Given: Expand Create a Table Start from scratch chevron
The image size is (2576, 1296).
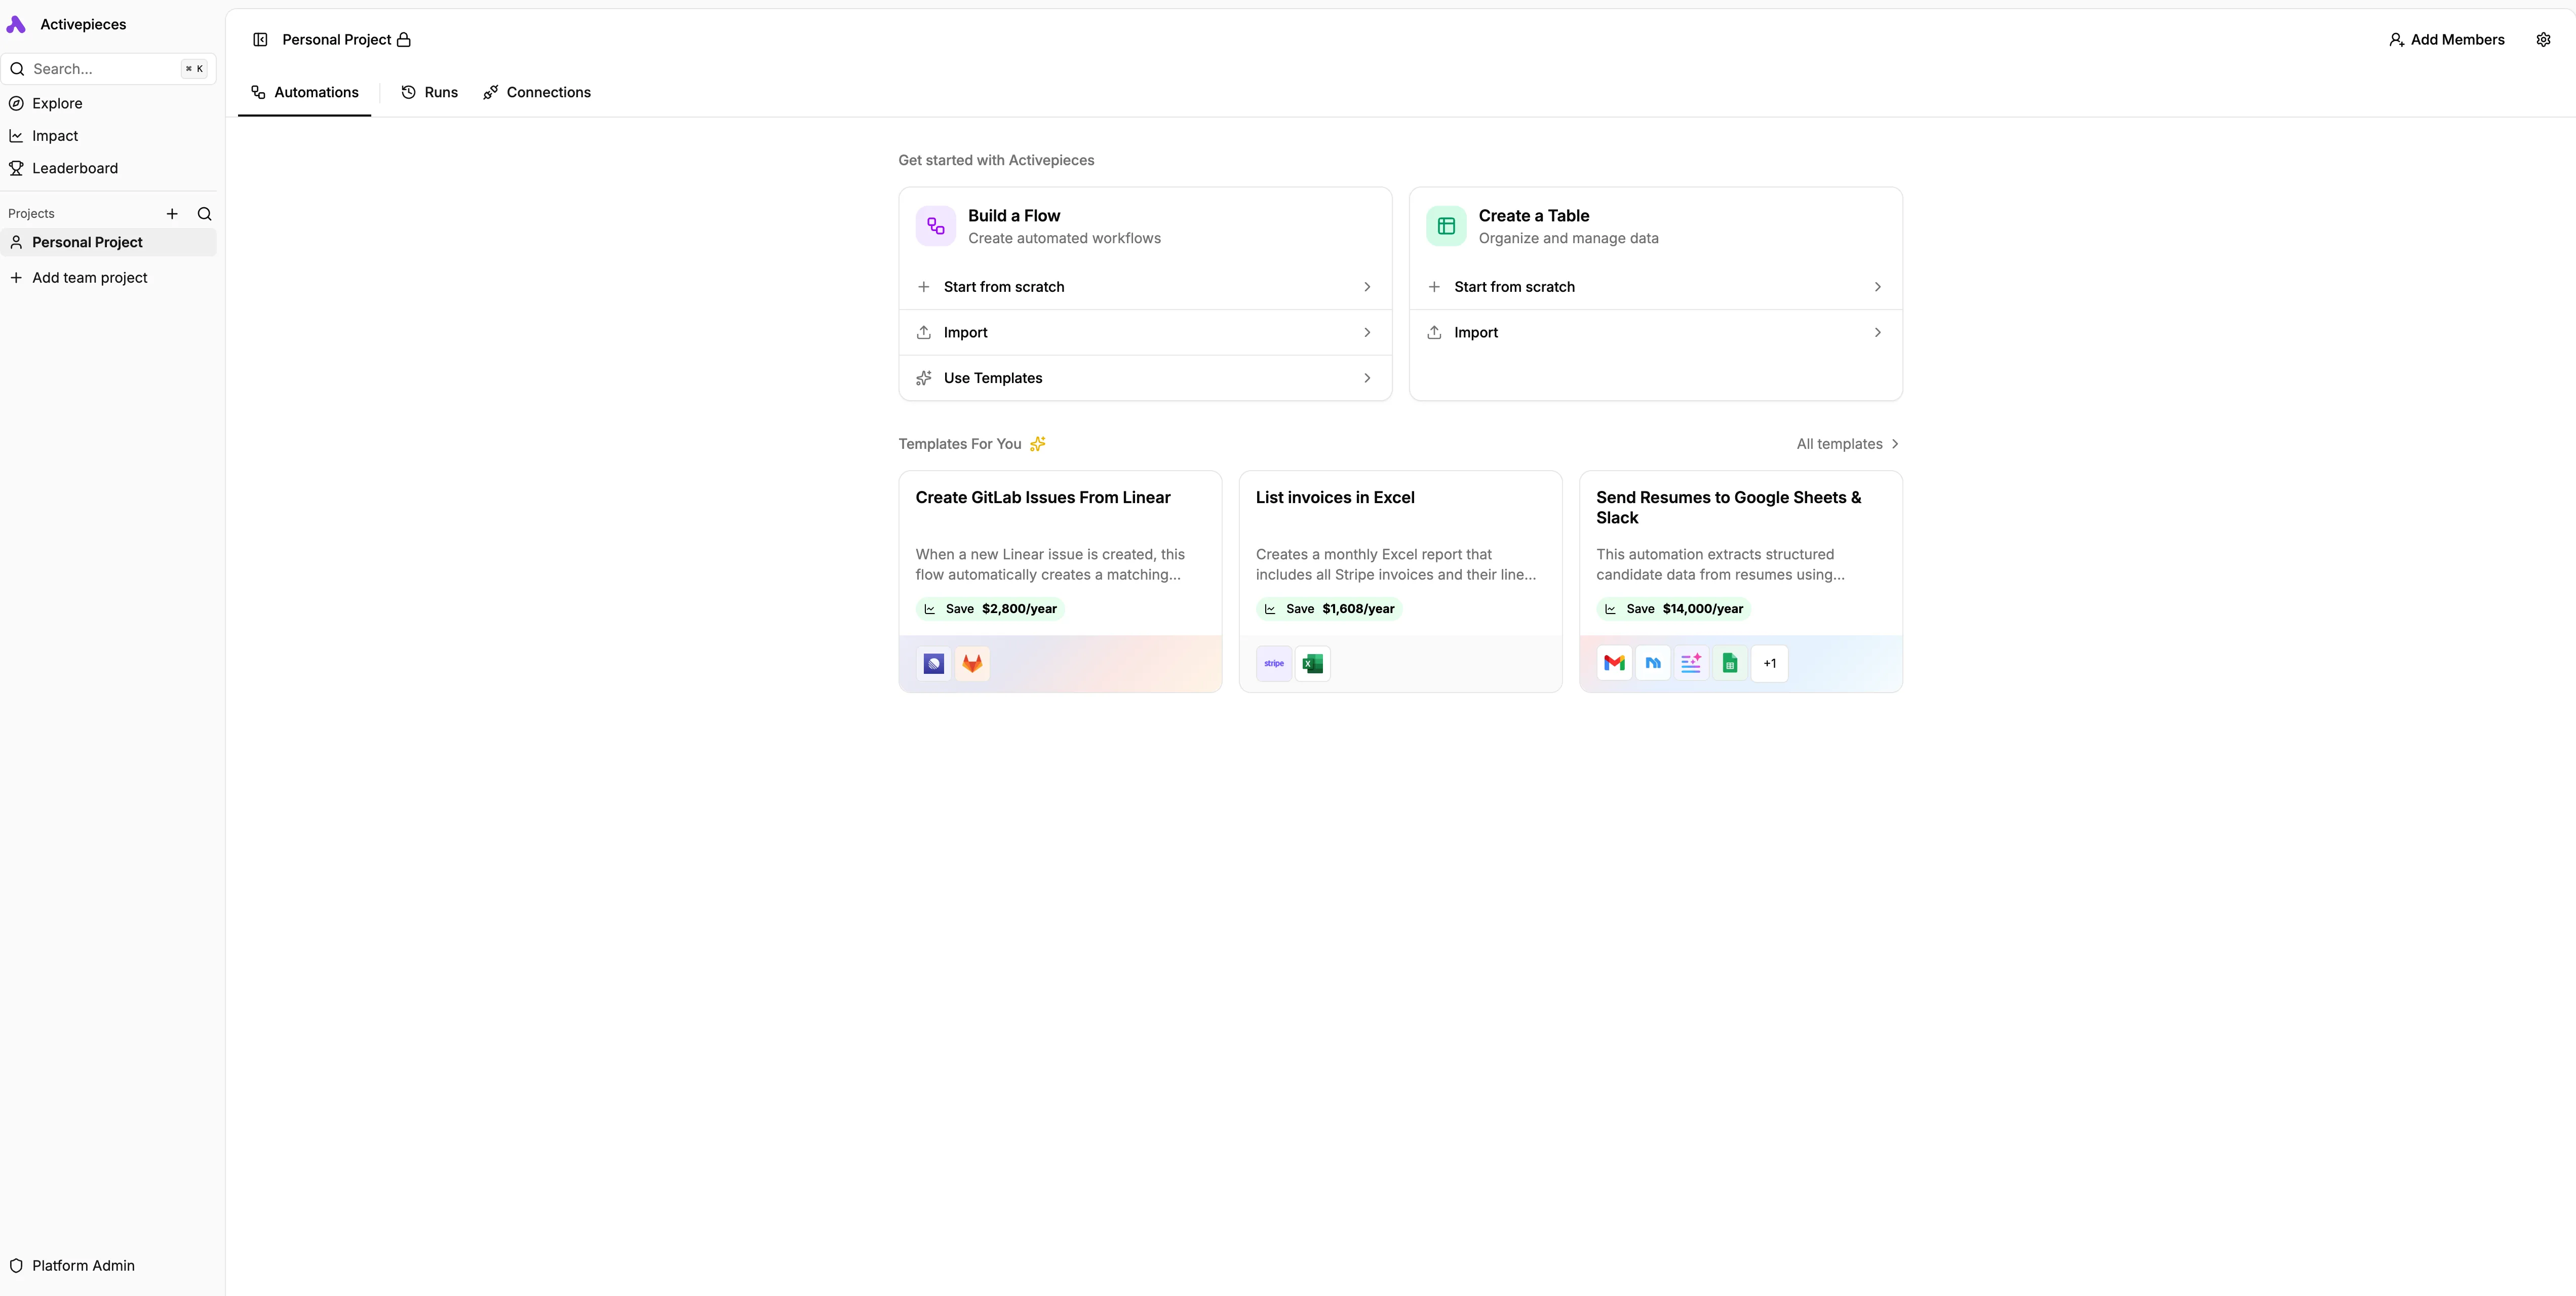Looking at the screenshot, I should click(x=1877, y=287).
